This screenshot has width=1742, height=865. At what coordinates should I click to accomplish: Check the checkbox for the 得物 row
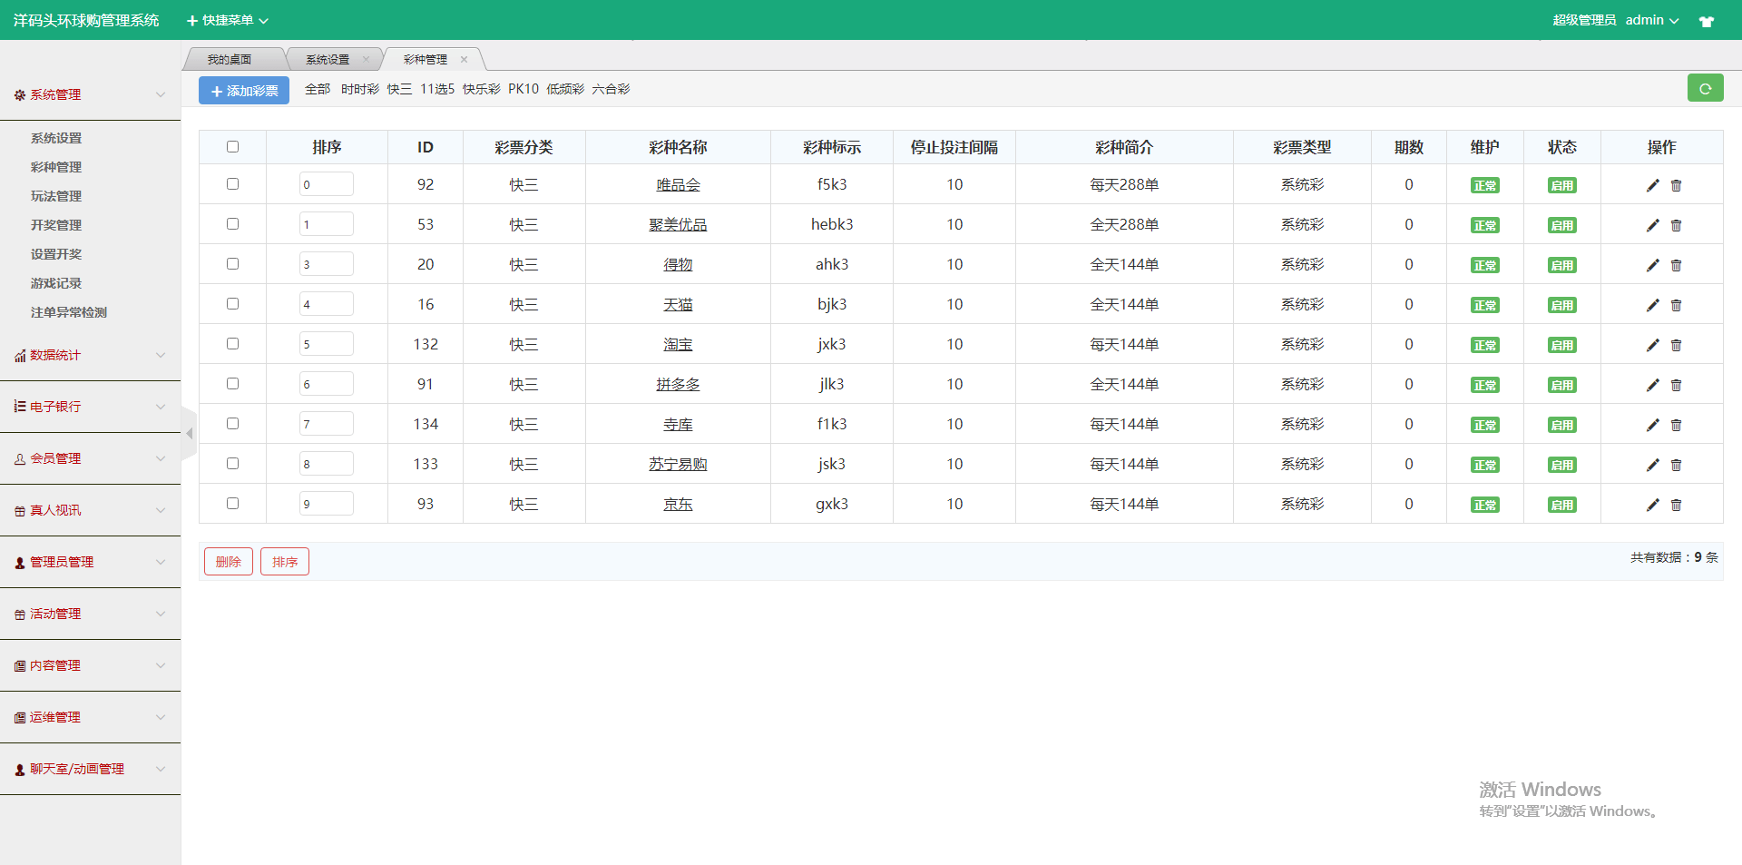[x=232, y=264]
